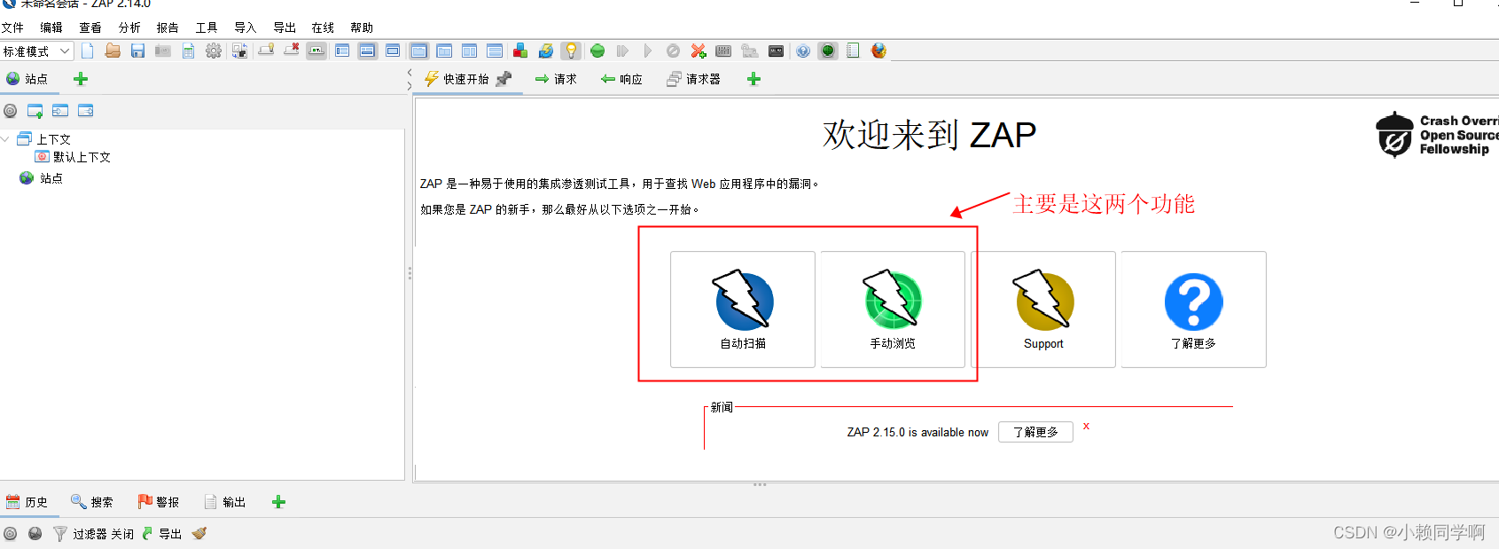The width and height of the screenshot is (1499, 549).
Task: Switch to the 历史 tab
Action: (x=27, y=502)
